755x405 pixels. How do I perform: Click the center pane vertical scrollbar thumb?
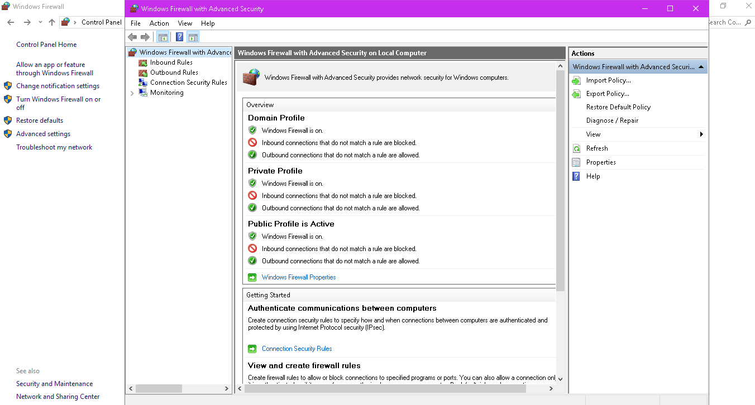[560, 180]
